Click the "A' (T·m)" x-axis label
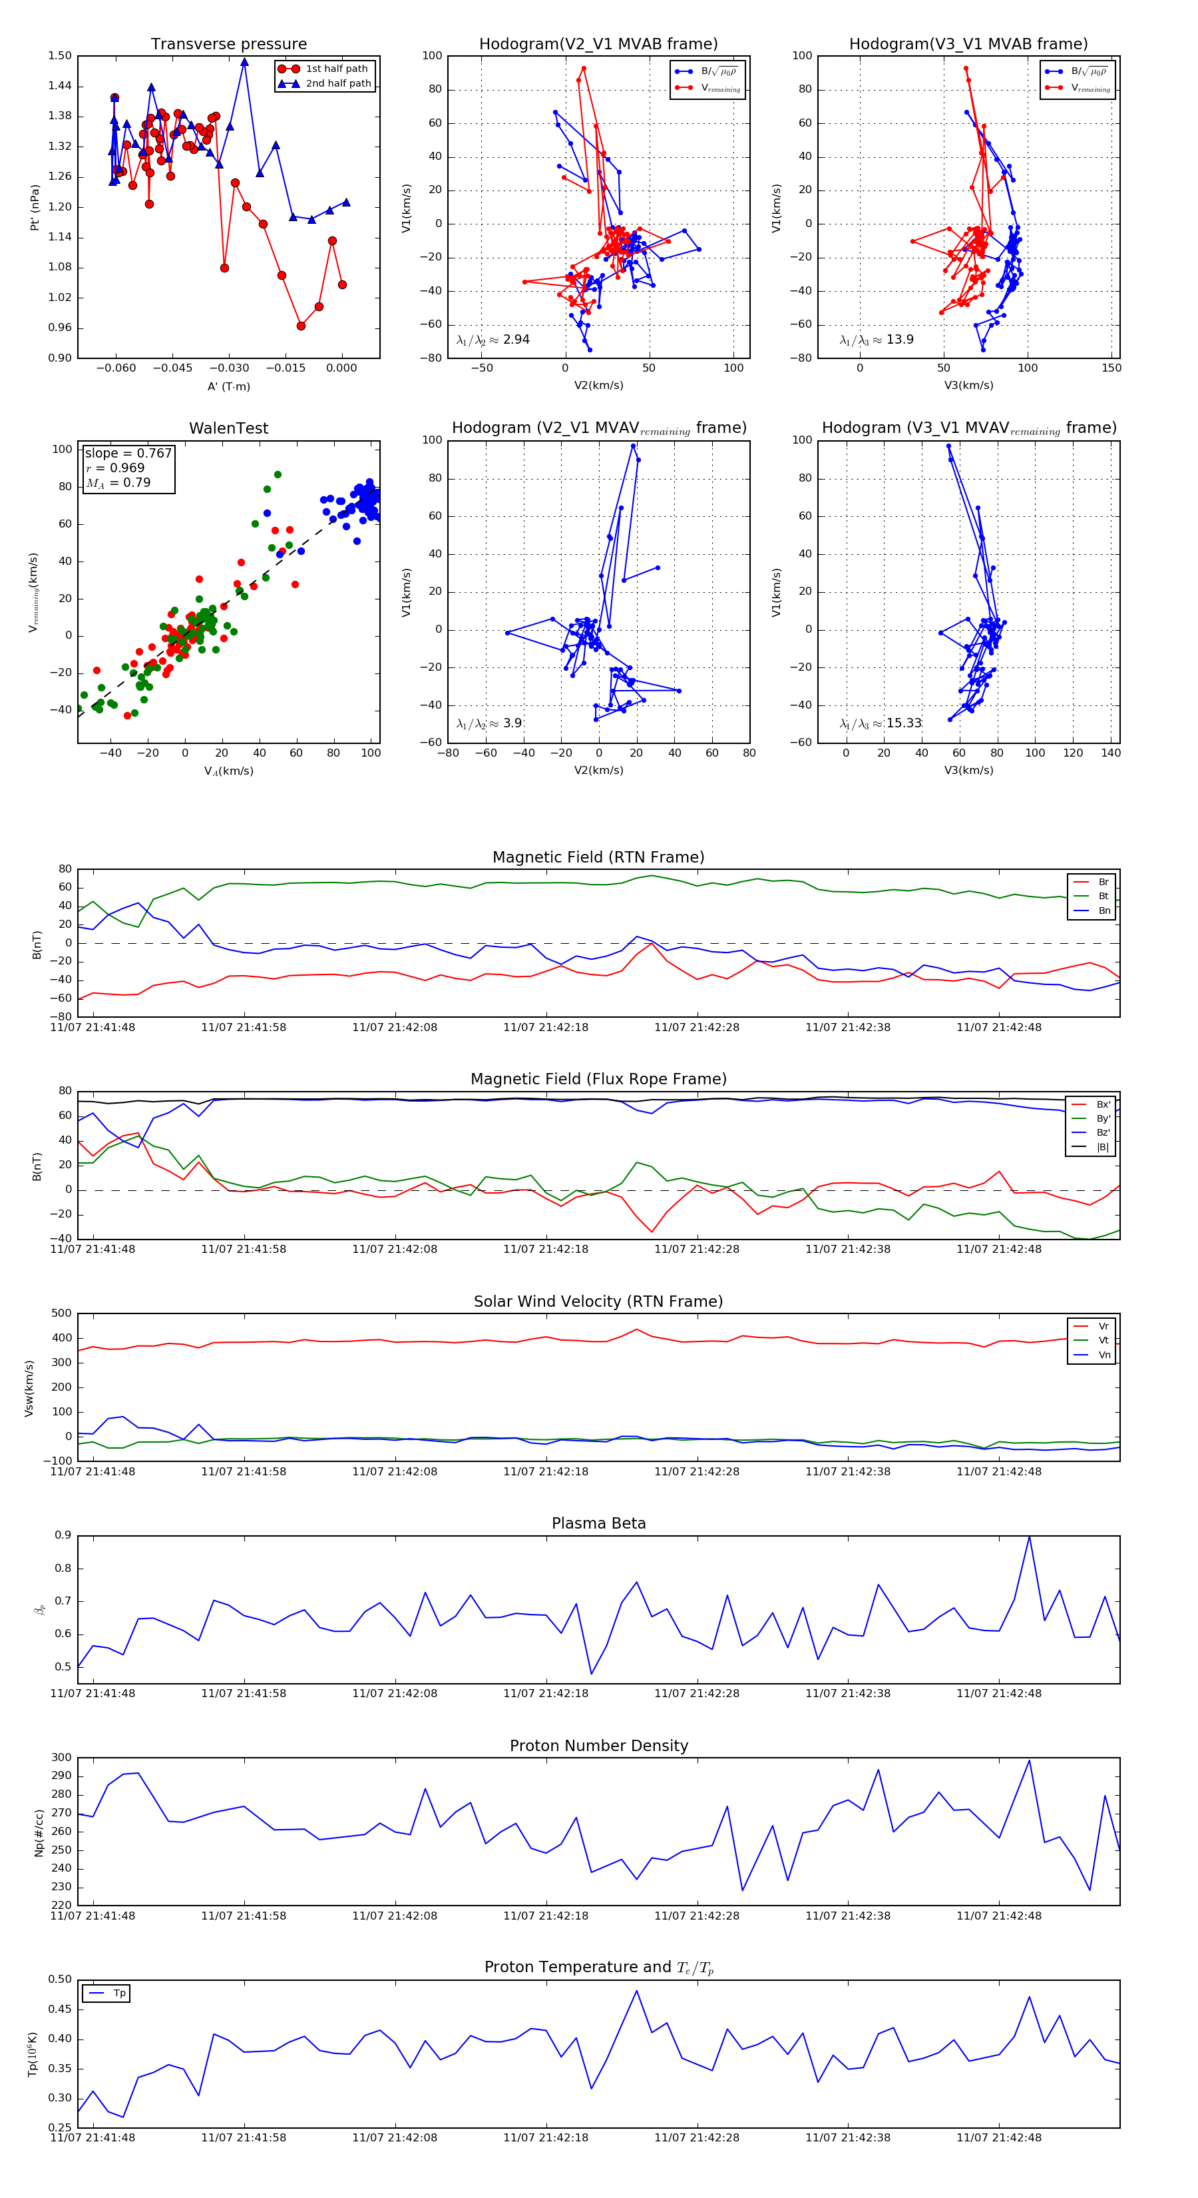 pyautogui.click(x=228, y=386)
